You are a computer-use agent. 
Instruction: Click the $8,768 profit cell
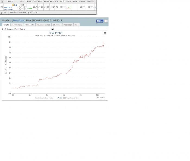pos(62,7)
